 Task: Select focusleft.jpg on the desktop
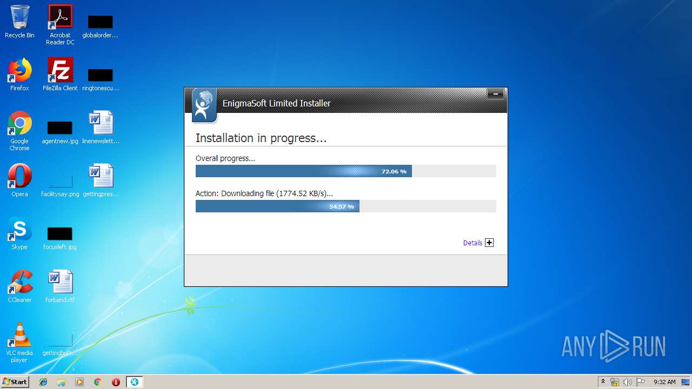[x=60, y=237]
